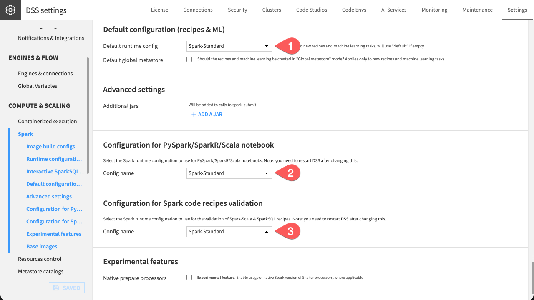Viewport: 534px width, 300px height.
Task: Open the Spark code recipes validation Config name dropdown
Action: pyautogui.click(x=229, y=232)
